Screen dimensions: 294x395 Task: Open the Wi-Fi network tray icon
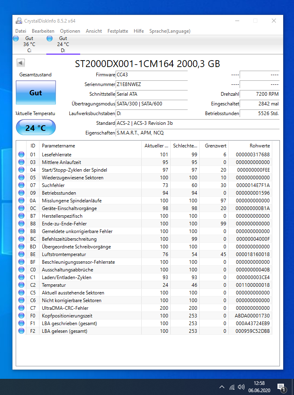tap(232, 387)
